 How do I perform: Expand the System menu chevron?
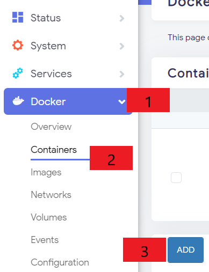pyautogui.click(x=122, y=46)
